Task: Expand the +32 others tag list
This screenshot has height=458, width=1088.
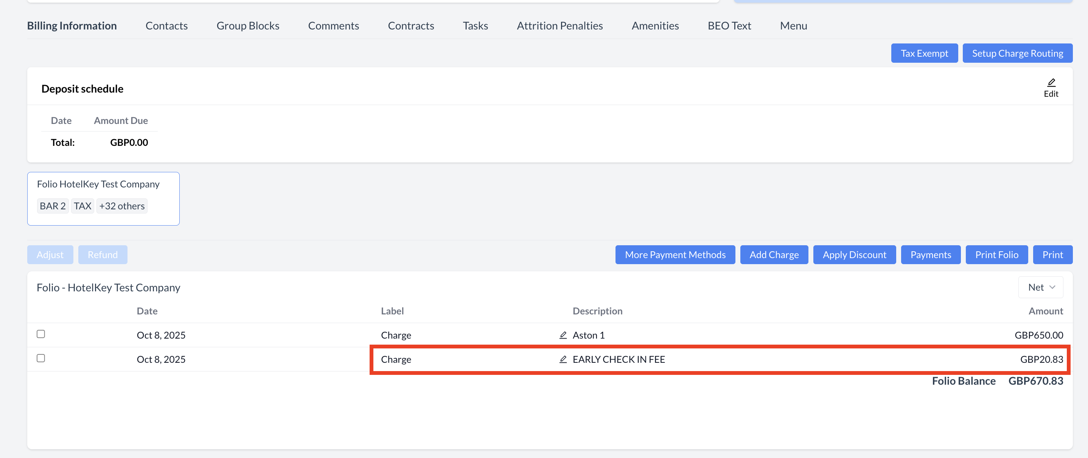Action: 122,206
